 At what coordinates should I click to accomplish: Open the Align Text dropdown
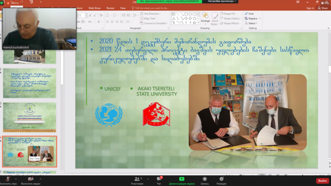pyautogui.click(x=148, y=19)
